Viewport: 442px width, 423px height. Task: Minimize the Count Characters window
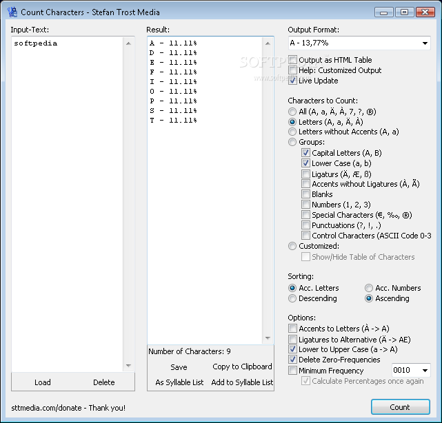click(383, 12)
